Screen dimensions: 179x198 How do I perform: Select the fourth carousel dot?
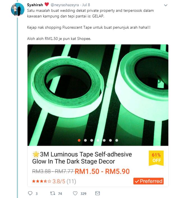click(98, 140)
